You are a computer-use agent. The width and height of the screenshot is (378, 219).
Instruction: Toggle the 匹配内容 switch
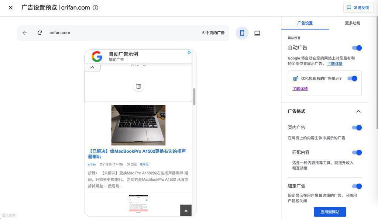357,152
